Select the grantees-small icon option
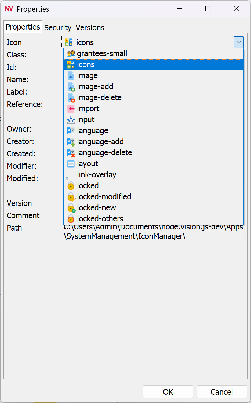The height and width of the screenshot is (403, 251). tap(102, 54)
